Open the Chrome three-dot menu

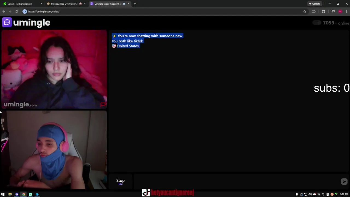pyautogui.click(x=347, y=11)
